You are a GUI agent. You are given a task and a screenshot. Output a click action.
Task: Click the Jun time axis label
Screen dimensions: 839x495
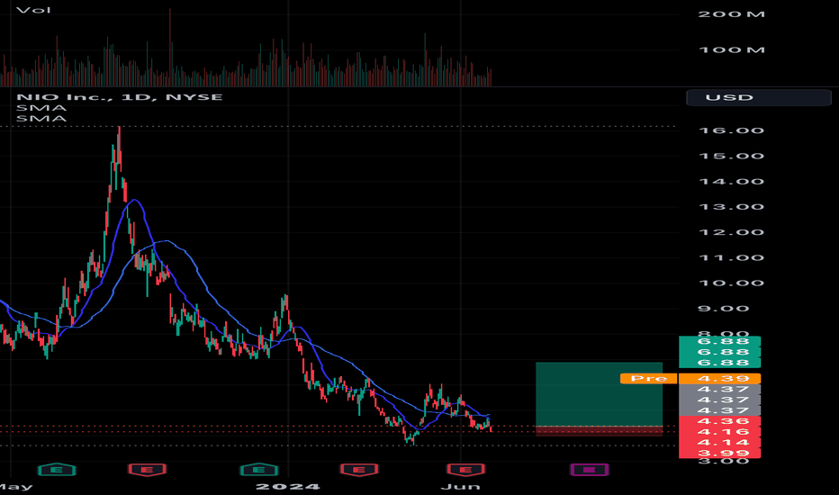[460, 486]
